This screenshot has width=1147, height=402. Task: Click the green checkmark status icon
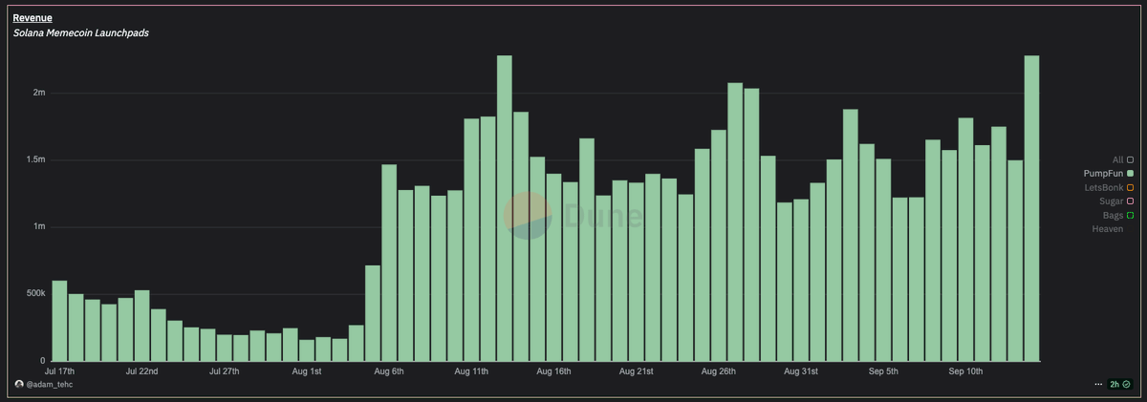[1128, 385]
